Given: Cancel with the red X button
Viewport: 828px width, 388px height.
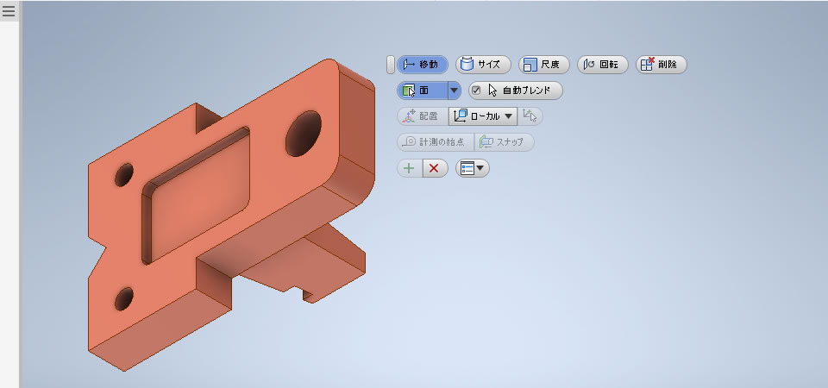Looking at the screenshot, I should pyautogui.click(x=435, y=168).
